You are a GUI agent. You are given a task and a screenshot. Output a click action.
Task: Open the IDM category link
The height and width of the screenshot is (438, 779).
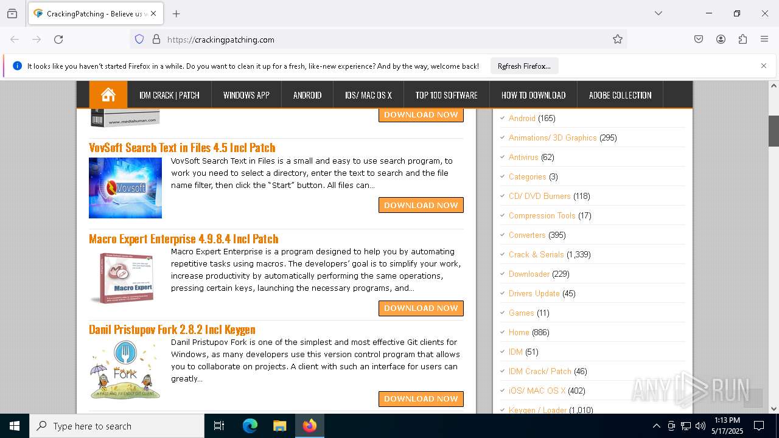(515, 352)
